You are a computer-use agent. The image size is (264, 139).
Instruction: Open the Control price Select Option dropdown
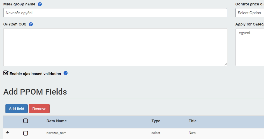[x=250, y=13]
